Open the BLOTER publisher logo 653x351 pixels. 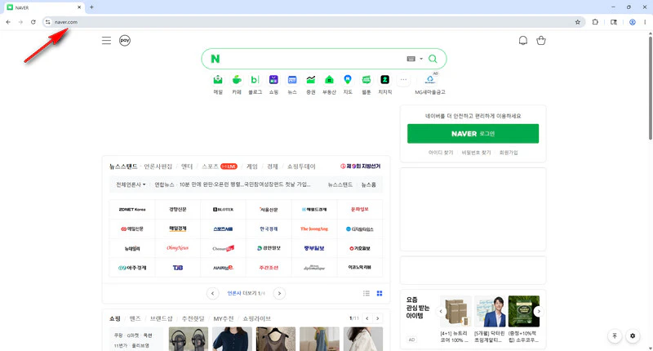[223, 210]
